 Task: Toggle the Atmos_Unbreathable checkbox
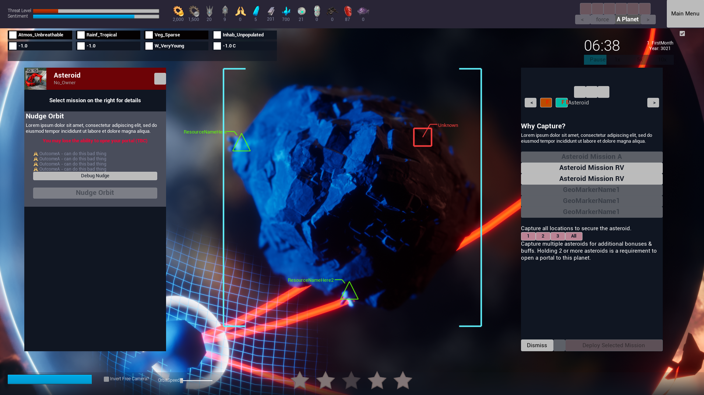tap(13, 35)
